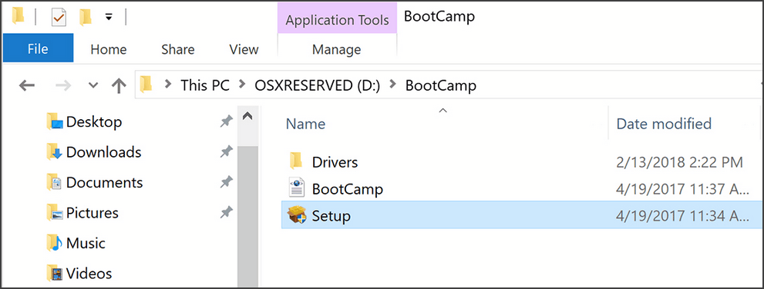Click the Downloads folder icon in the sidebar
The width and height of the screenshot is (764, 289).
tap(55, 152)
